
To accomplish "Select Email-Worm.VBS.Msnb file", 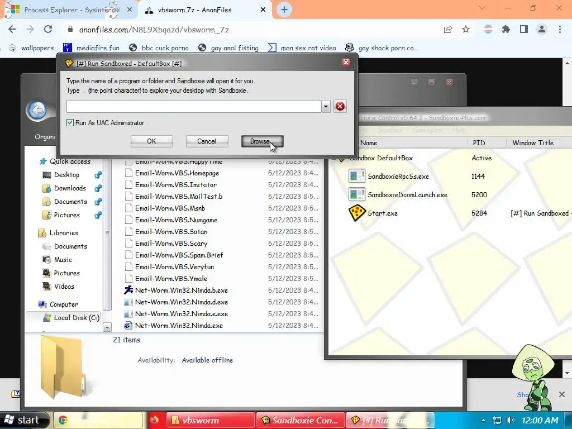I will click(170, 208).
